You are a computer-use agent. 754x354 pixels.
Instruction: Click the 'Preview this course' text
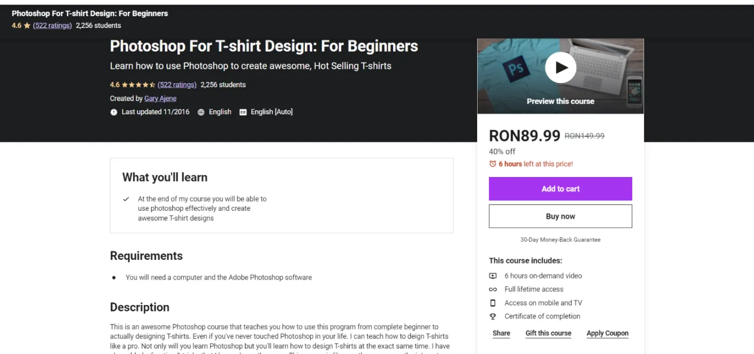tap(560, 101)
